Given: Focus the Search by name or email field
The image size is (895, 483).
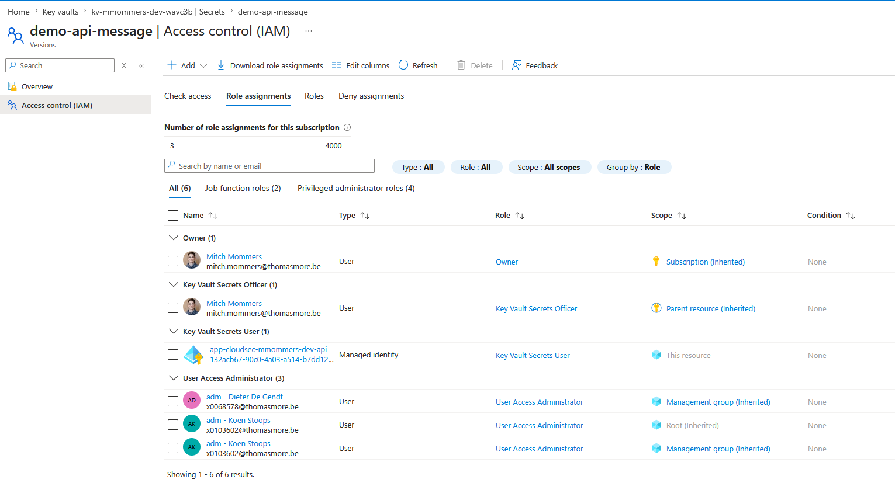Looking at the screenshot, I should click(x=269, y=166).
